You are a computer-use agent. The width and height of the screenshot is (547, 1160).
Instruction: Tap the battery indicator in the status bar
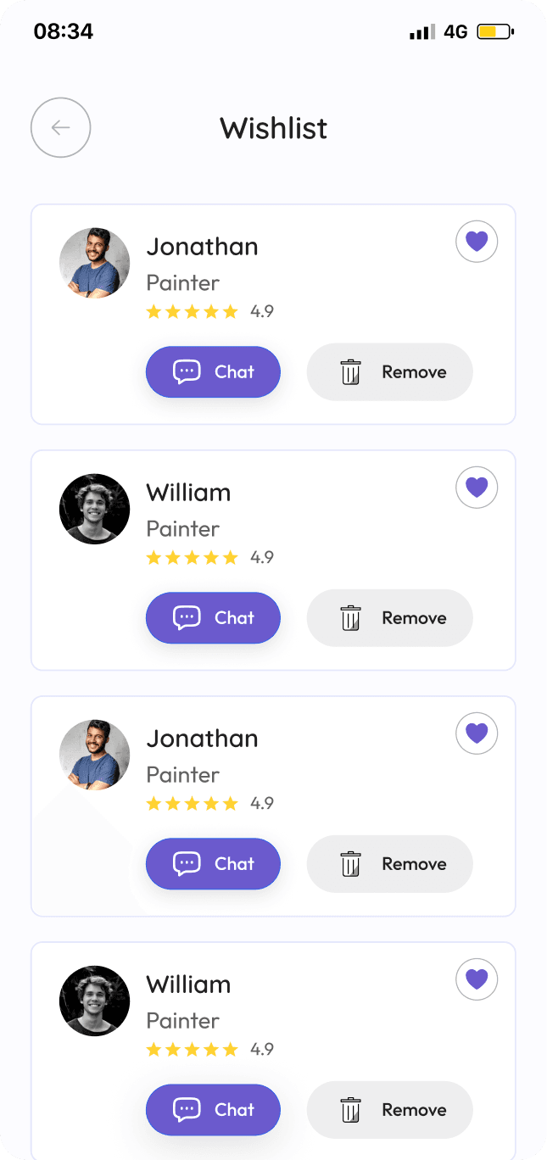coord(493,31)
